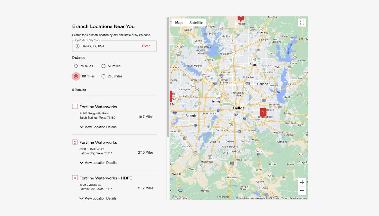Click the numbered pin 1 beside Fortiline Waterworks
Viewport: 379px width, 216px height.
pos(75,107)
